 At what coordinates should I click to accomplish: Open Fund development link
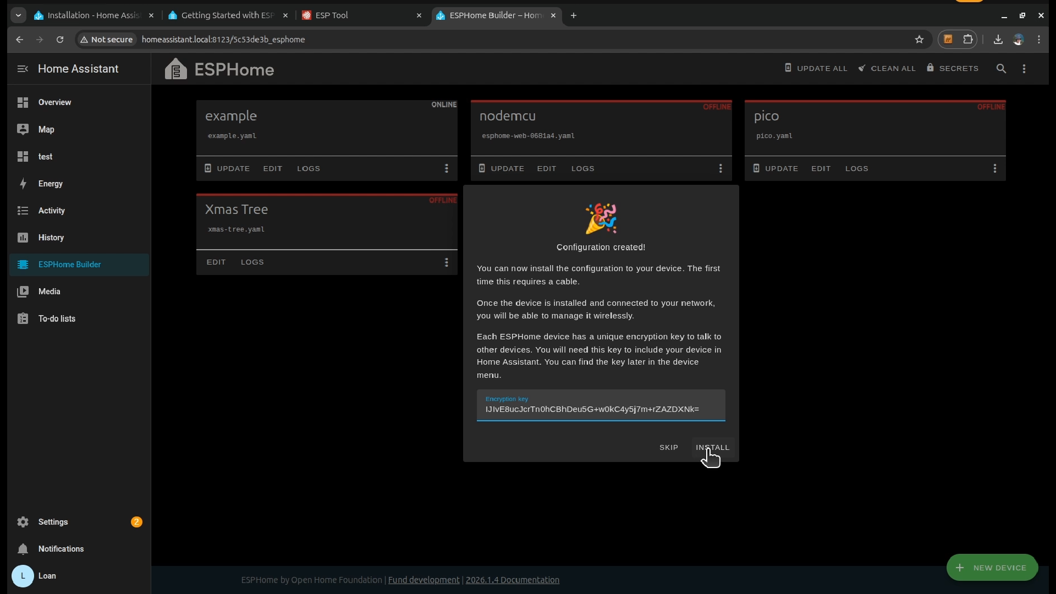(424, 580)
